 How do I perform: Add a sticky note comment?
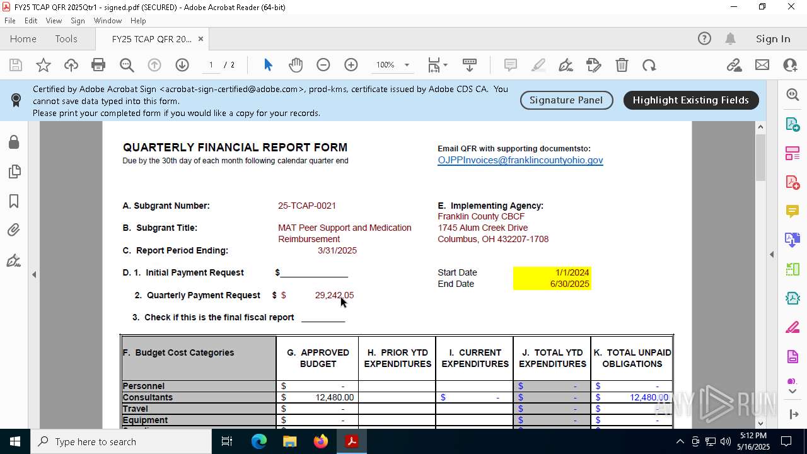click(x=511, y=65)
